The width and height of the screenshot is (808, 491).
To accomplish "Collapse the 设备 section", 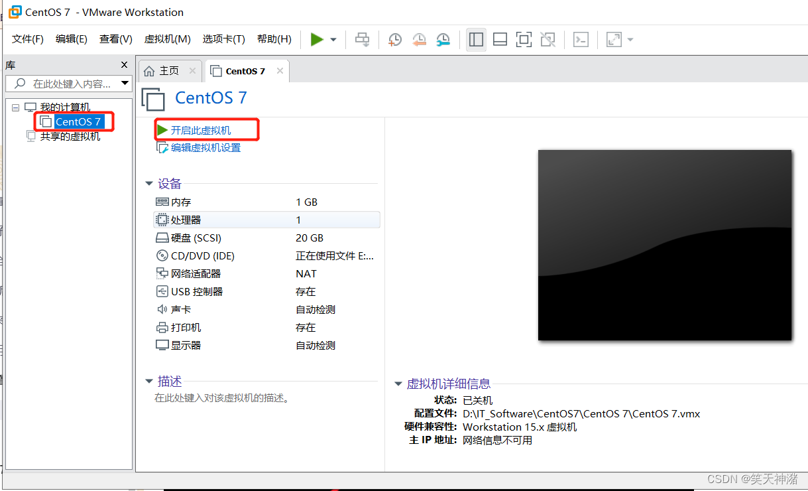I will coord(149,184).
